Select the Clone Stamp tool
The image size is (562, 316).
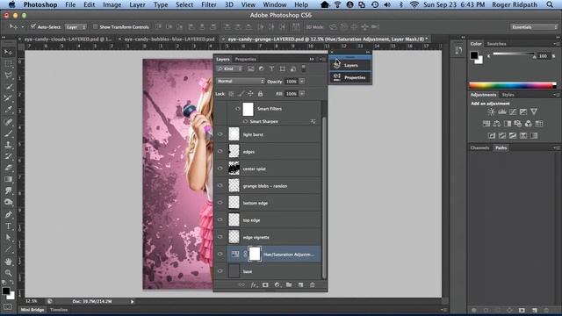8,145
